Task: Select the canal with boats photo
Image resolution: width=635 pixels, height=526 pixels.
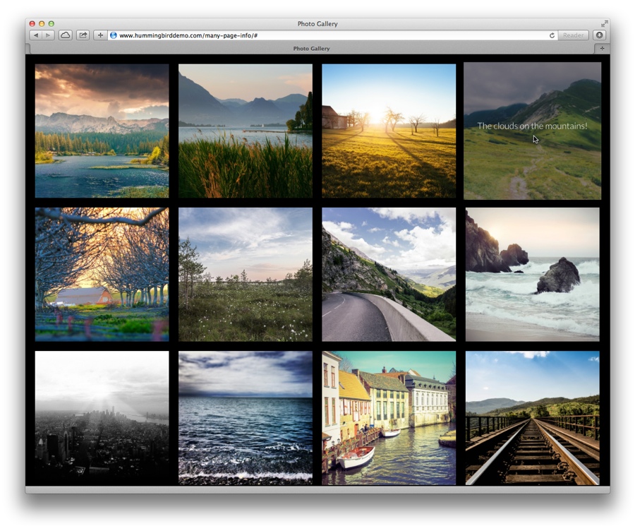Action: point(389,418)
